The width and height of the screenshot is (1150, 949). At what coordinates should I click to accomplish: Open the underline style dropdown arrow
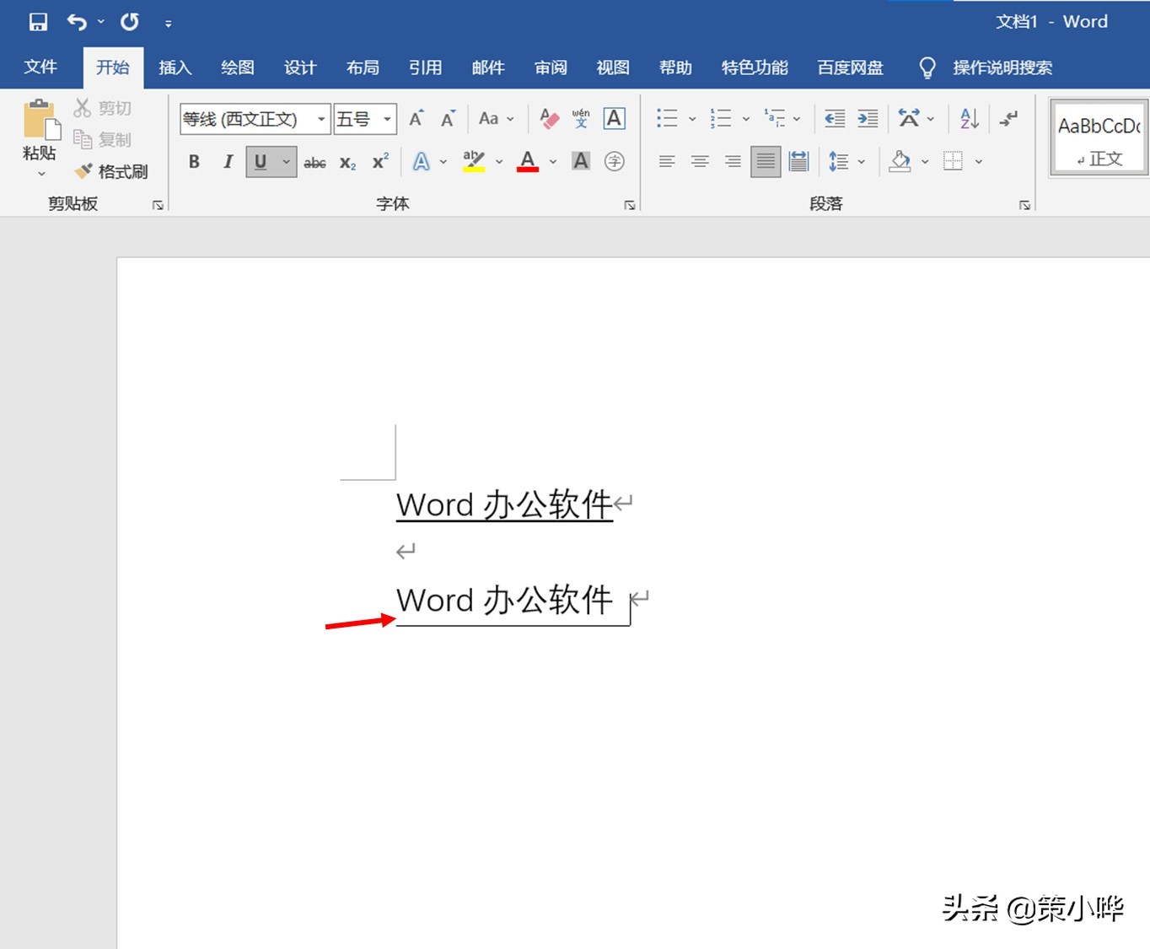(287, 162)
